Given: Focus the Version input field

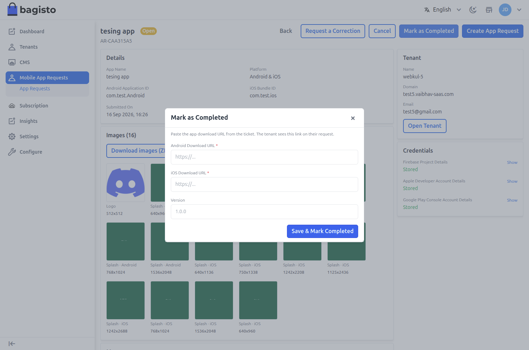Looking at the screenshot, I should pos(264,212).
